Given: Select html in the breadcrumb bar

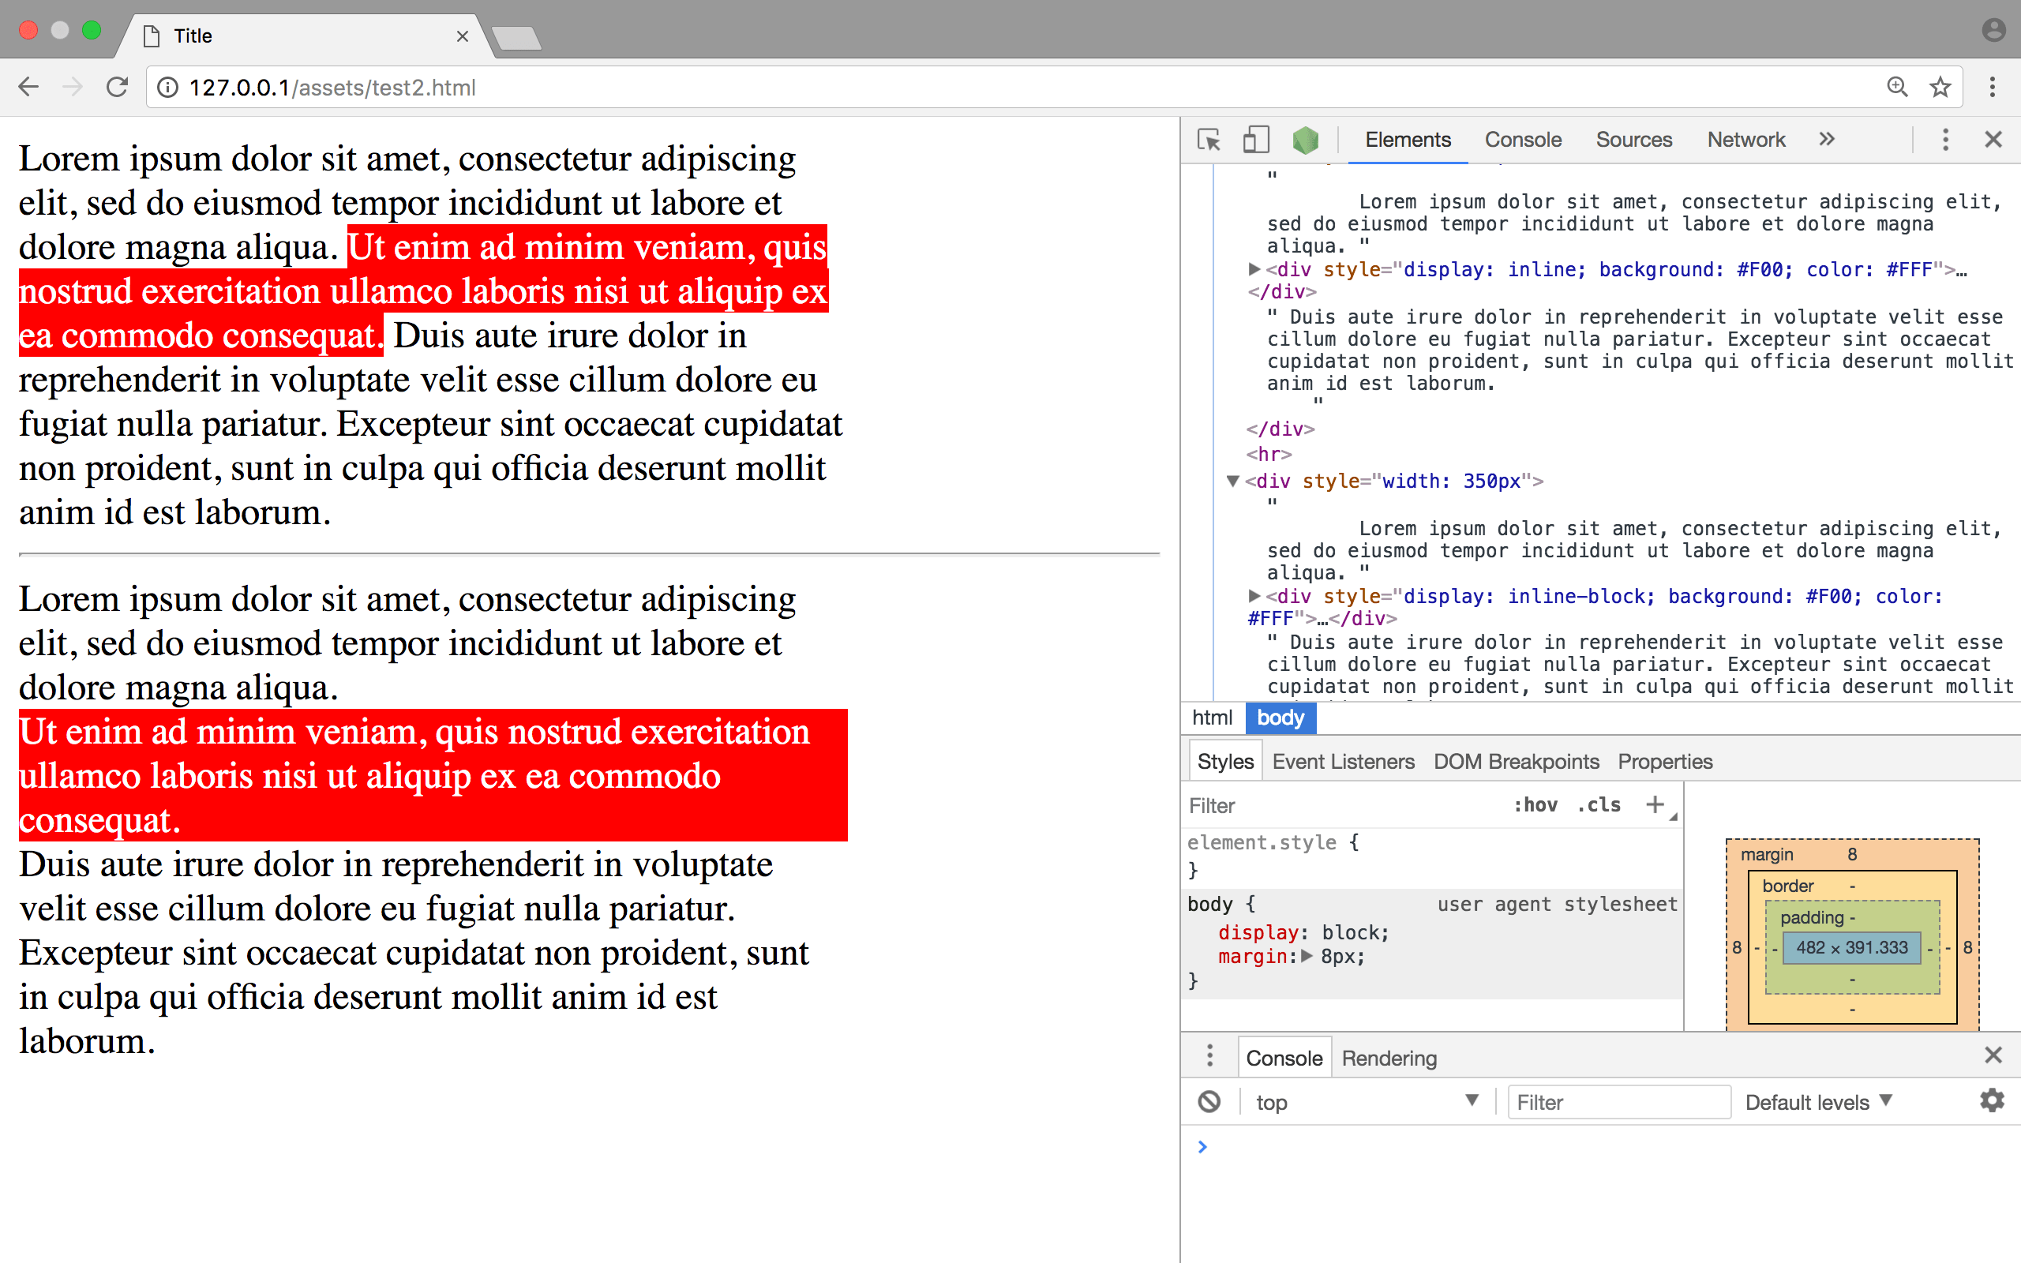Looking at the screenshot, I should point(1212,718).
